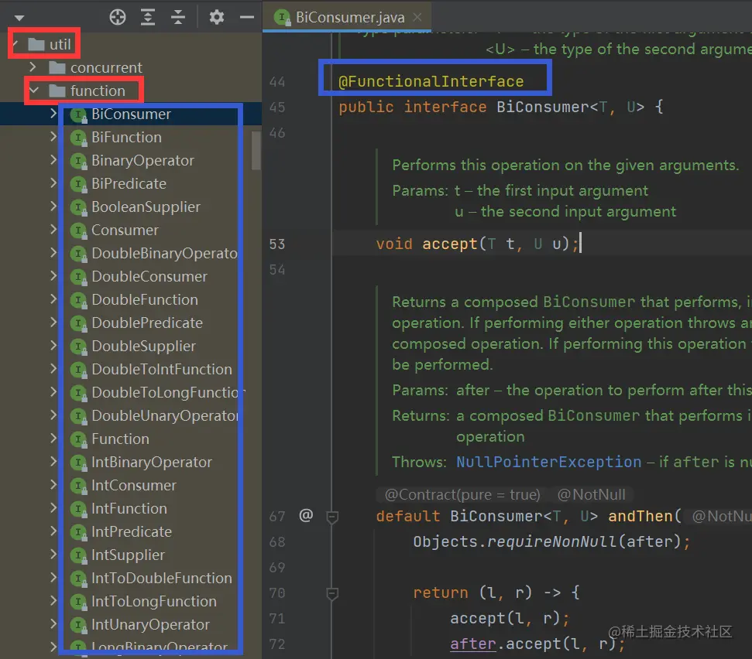This screenshot has height=659, width=752.
Task: Hide the project panel with minus icon
Action: tap(246, 17)
